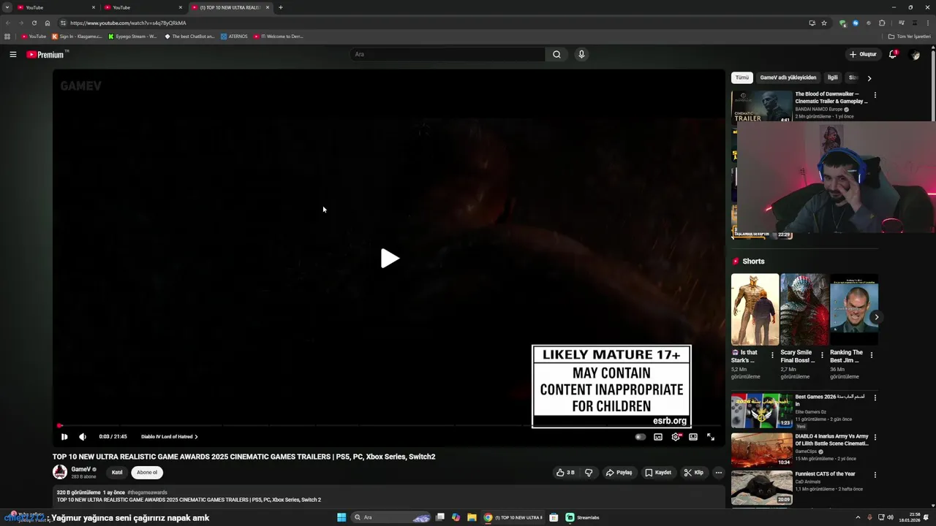The height and width of the screenshot is (526, 936).
Task: Mute the video volume speaker icon
Action: pos(83,437)
